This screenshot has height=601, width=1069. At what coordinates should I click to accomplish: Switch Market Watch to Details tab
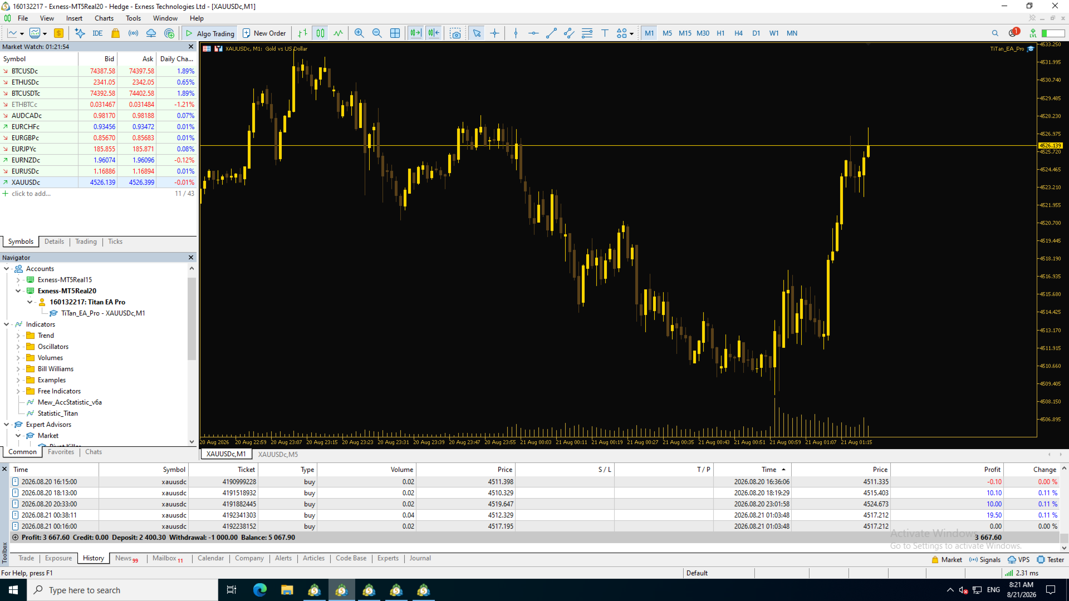coord(54,242)
